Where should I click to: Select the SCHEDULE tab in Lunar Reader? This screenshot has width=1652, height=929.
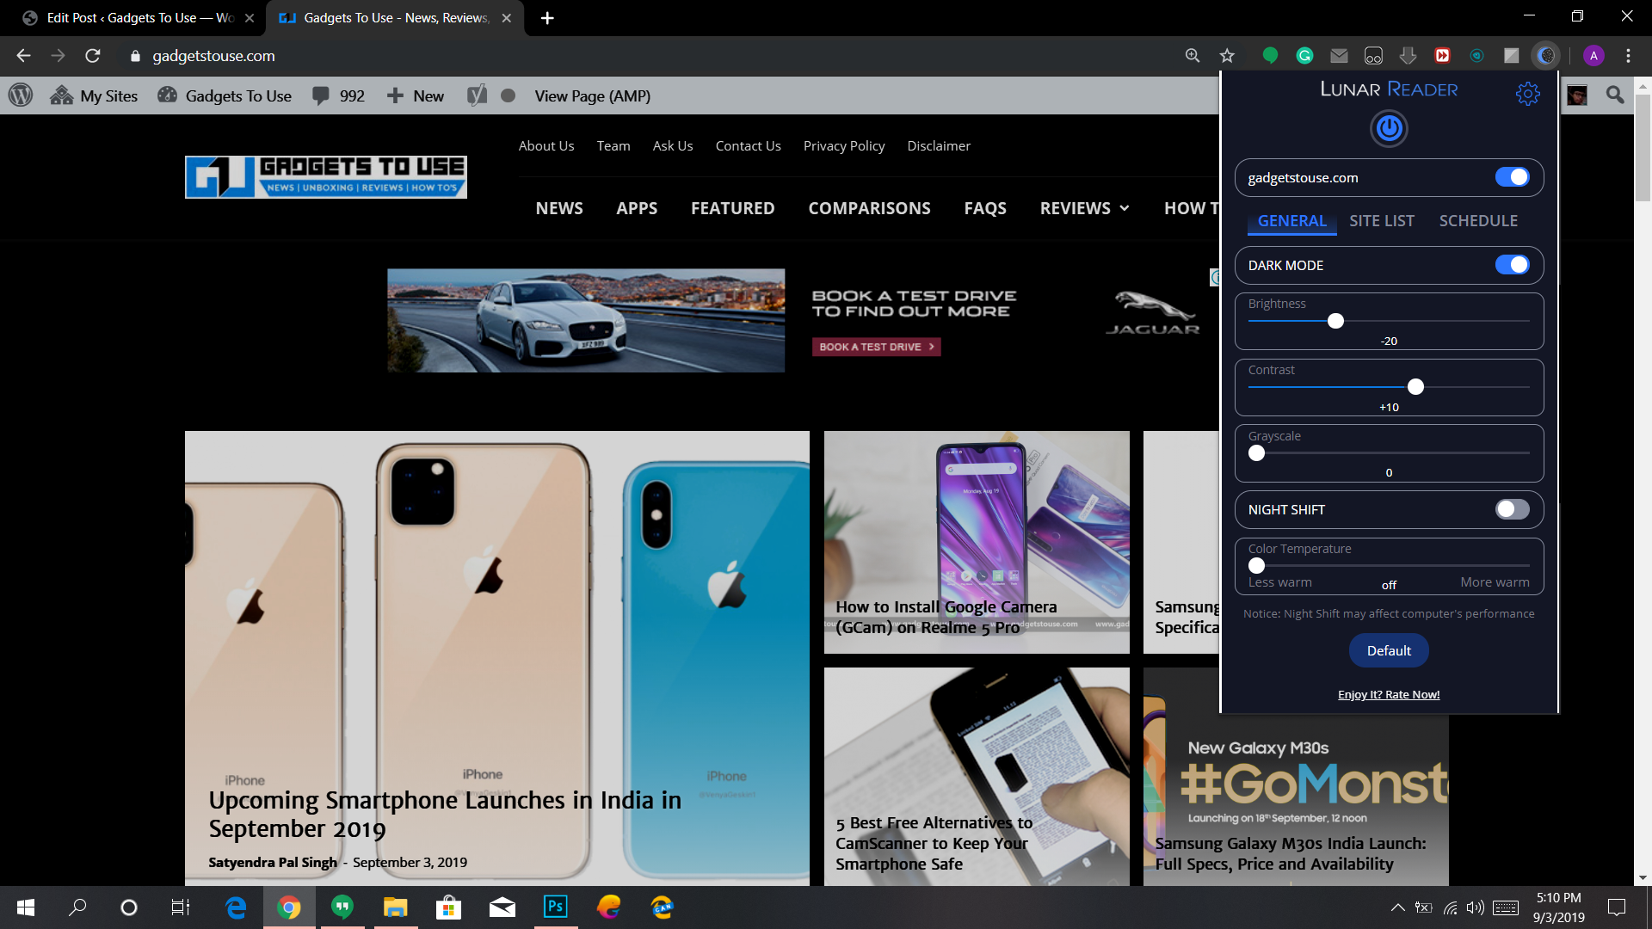coord(1478,220)
